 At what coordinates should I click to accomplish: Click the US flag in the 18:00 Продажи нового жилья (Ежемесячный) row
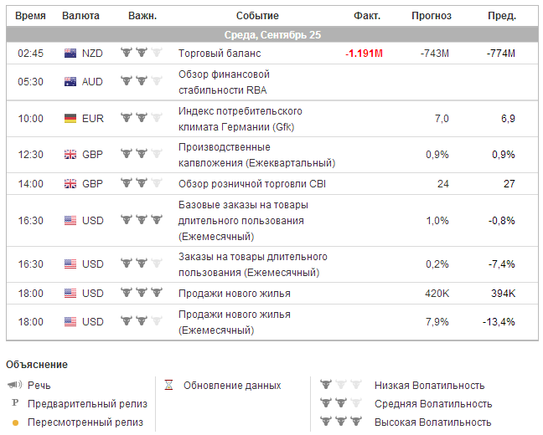coord(70,322)
